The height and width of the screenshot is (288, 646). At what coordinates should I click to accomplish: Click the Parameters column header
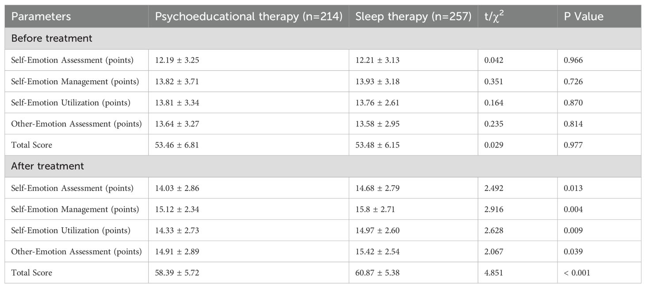[x=41, y=16]
